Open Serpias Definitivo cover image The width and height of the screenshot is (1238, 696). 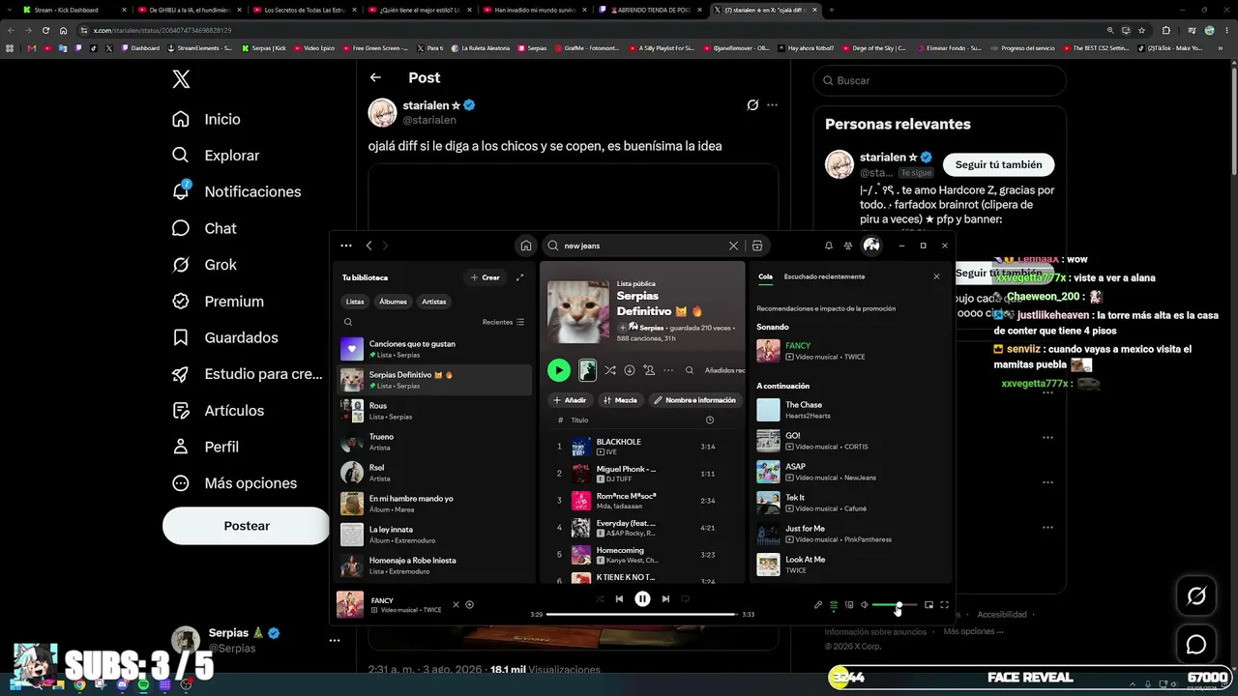point(578,311)
